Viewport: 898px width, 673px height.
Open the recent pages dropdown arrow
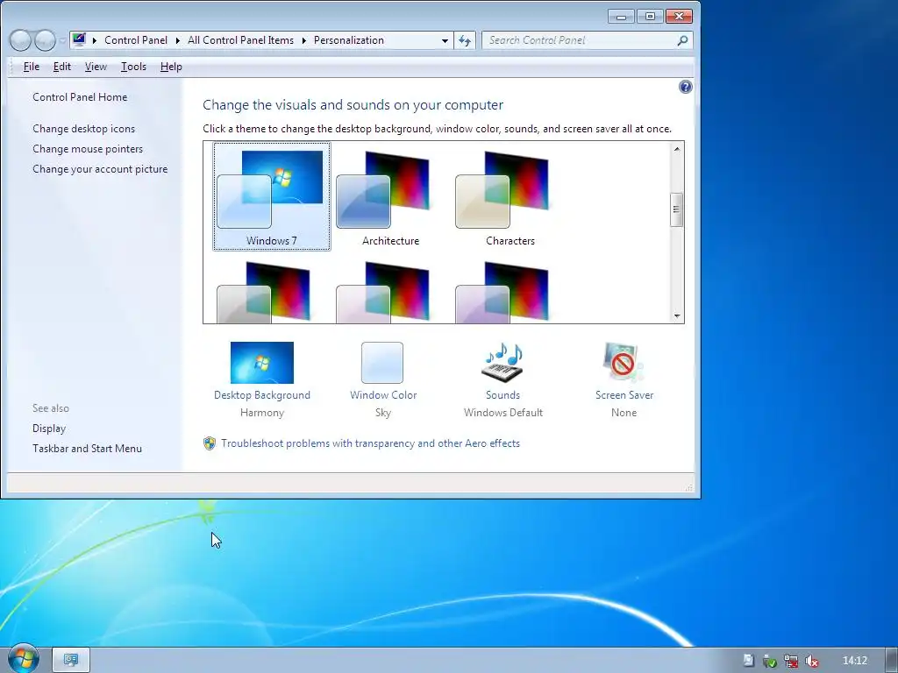(x=62, y=40)
